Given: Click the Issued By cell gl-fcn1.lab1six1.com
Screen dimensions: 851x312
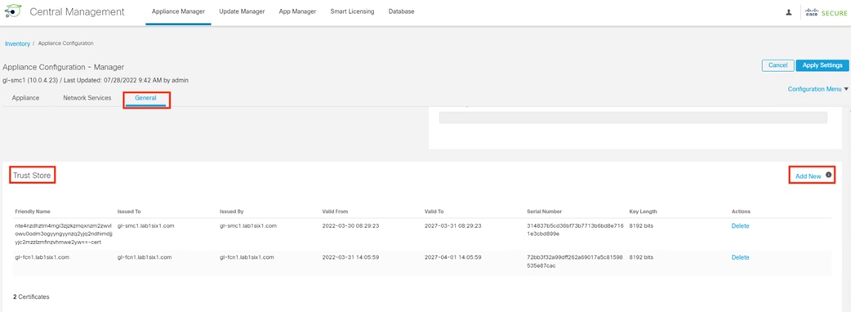Looking at the screenshot, I should pyautogui.click(x=247, y=257).
